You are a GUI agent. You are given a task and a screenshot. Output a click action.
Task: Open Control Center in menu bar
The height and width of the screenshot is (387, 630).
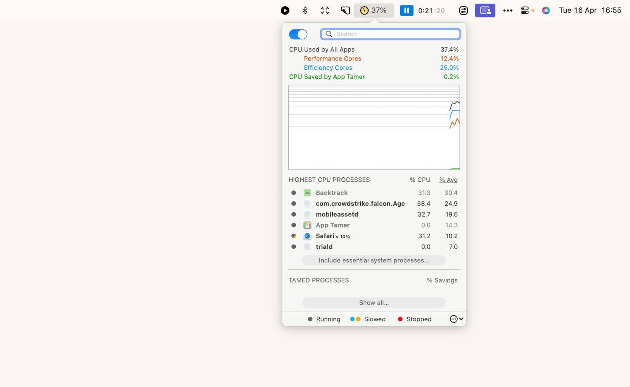(525, 11)
